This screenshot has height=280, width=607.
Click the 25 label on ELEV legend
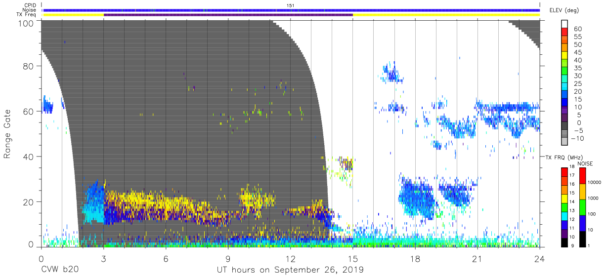point(577,83)
